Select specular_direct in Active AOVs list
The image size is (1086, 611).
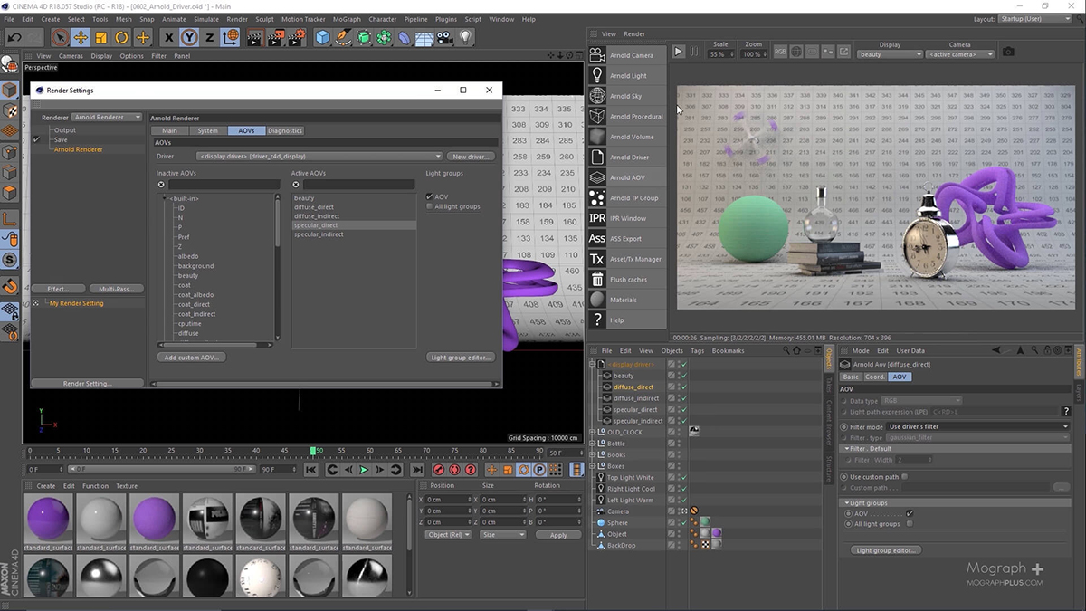[354, 225]
